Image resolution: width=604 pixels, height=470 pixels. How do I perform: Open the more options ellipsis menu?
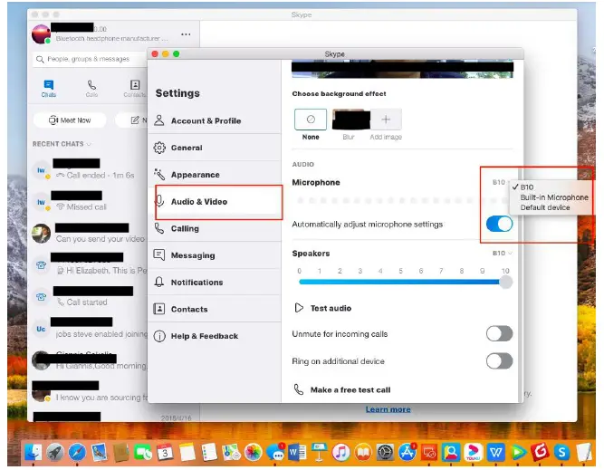click(186, 34)
